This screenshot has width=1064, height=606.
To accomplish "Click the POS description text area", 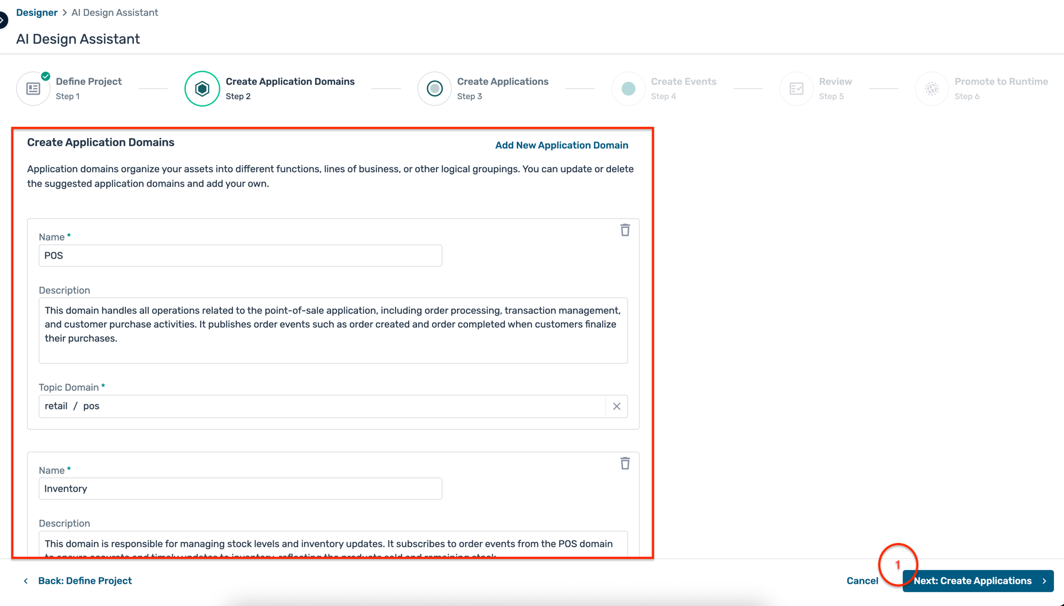I will click(333, 330).
